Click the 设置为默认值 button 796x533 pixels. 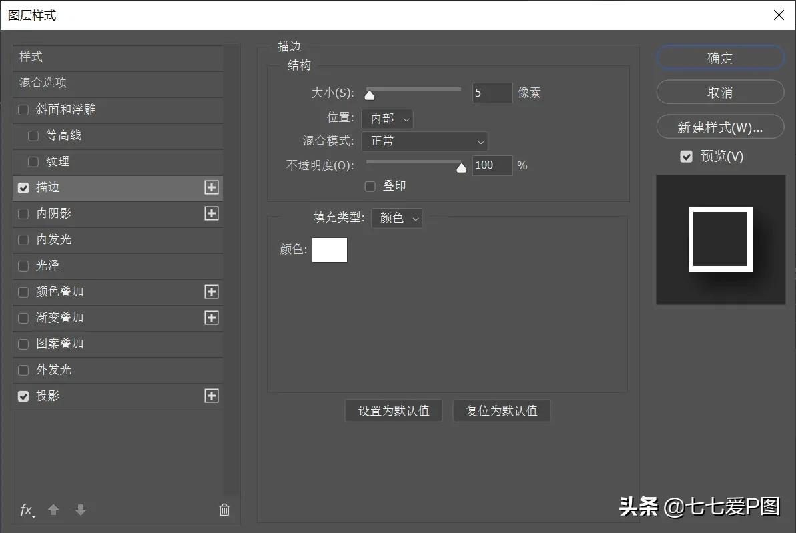click(x=394, y=411)
